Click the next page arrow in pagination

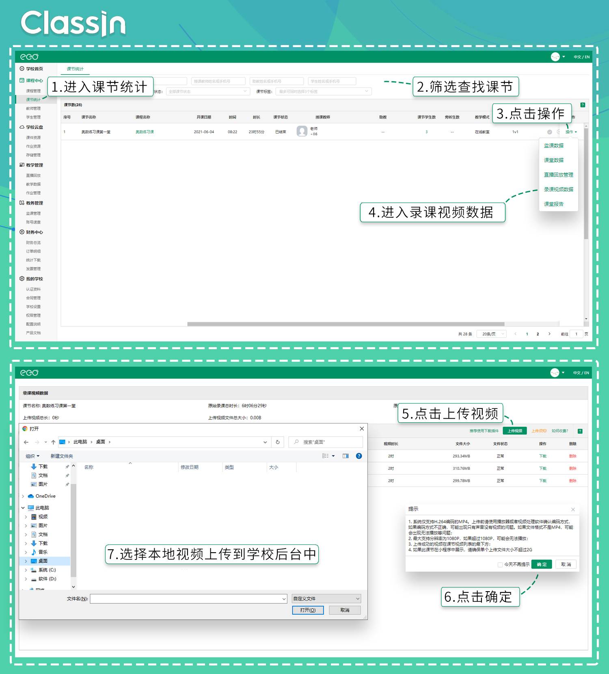coord(549,334)
